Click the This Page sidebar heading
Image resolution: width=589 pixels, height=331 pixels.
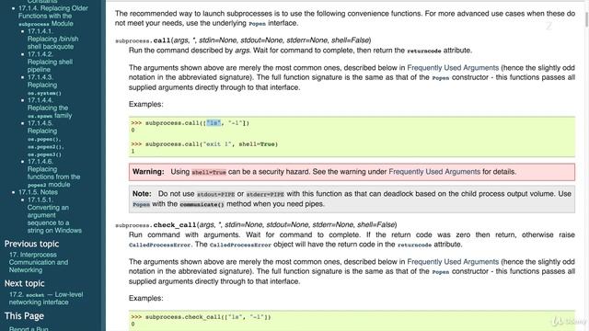[x=24, y=316]
